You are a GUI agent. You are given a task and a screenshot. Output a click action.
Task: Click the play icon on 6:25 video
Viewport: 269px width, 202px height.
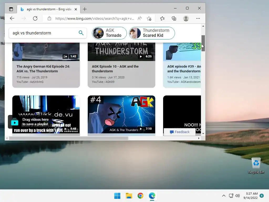[141, 56]
